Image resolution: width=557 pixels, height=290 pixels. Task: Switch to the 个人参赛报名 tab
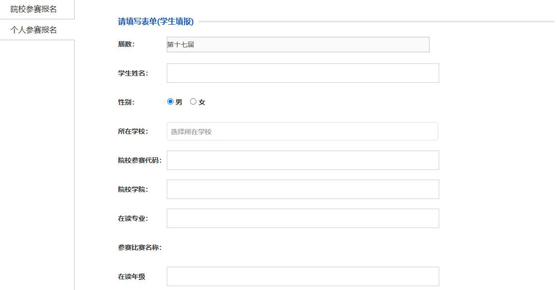click(37, 30)
